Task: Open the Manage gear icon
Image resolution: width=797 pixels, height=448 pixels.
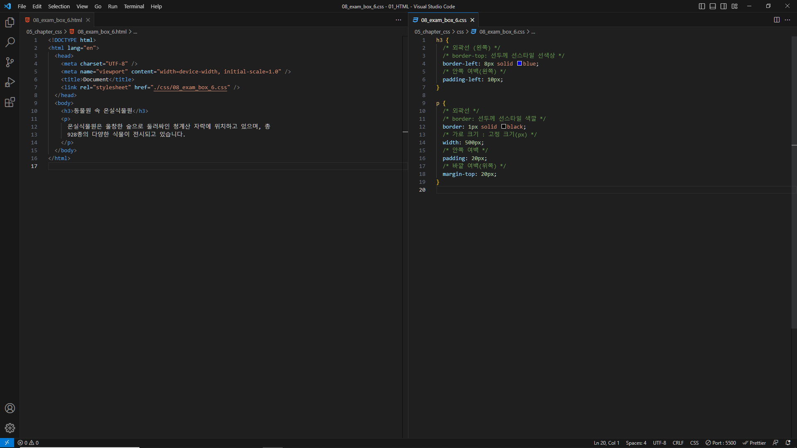Action: 10,428
